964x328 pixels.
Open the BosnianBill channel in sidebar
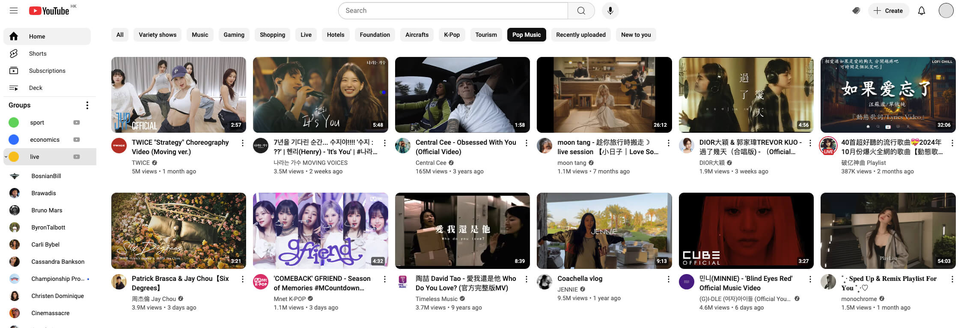(47, 176)
